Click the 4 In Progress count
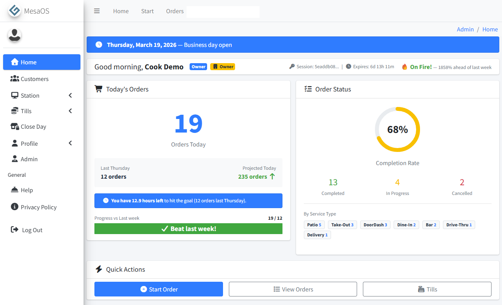The height and width of the screenshot is (305, 502). 397,182
